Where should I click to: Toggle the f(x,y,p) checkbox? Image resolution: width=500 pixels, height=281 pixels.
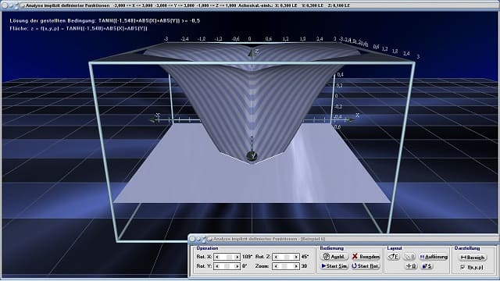[x=462, y=268]
